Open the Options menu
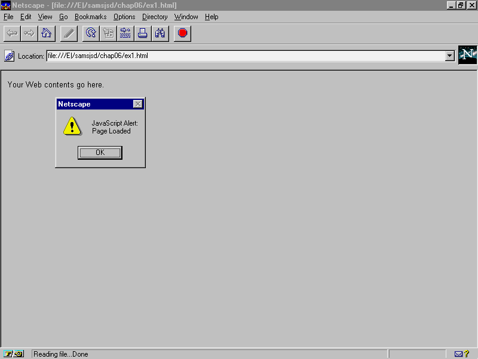 click(124, 17)
